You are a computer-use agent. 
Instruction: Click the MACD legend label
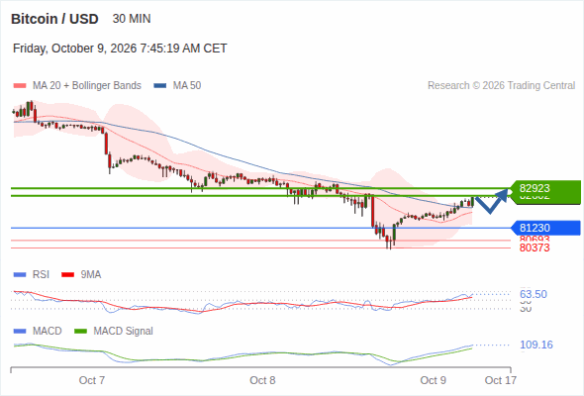coord(48,331)
